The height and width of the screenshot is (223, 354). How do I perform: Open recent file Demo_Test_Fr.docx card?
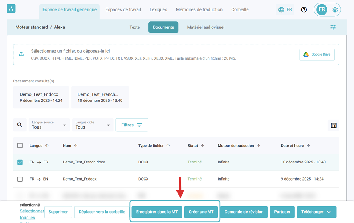click(x=41, y=97)
